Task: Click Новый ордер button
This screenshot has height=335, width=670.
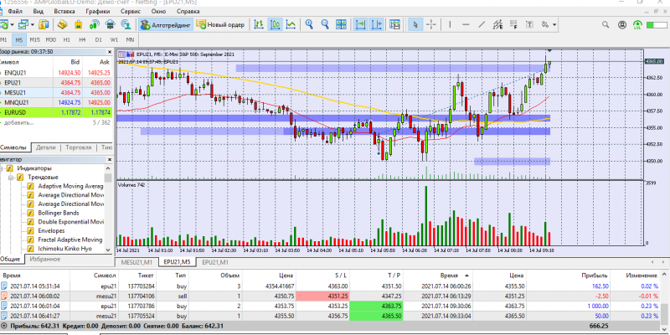Action: click(221, 25)
